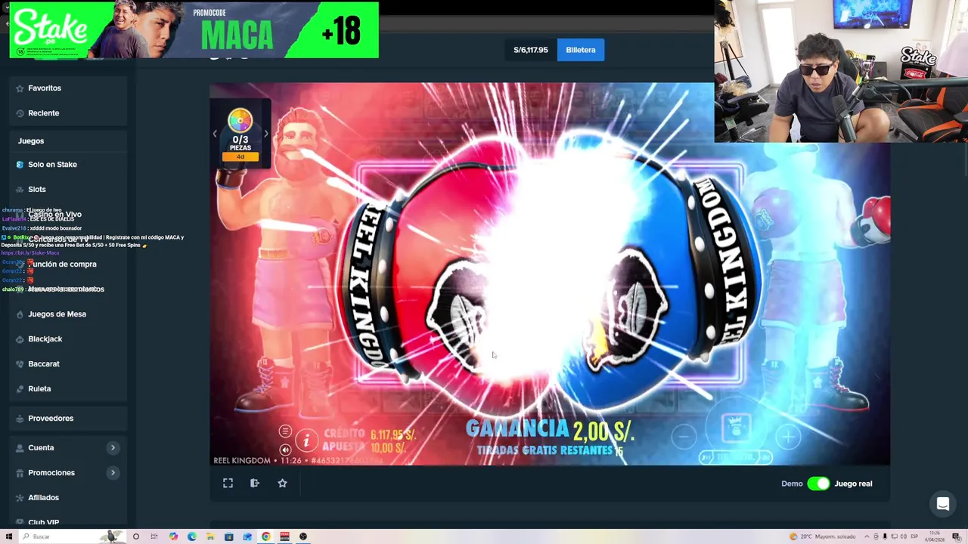The height and width of the screenshot is (544, 968).
Task: Open weather widget showing 20°C
Action: point(823,536)
